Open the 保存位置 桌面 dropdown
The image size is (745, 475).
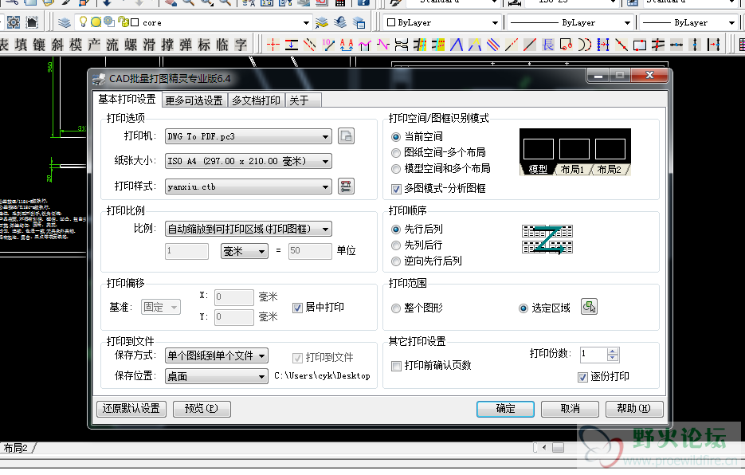(216, 376)
